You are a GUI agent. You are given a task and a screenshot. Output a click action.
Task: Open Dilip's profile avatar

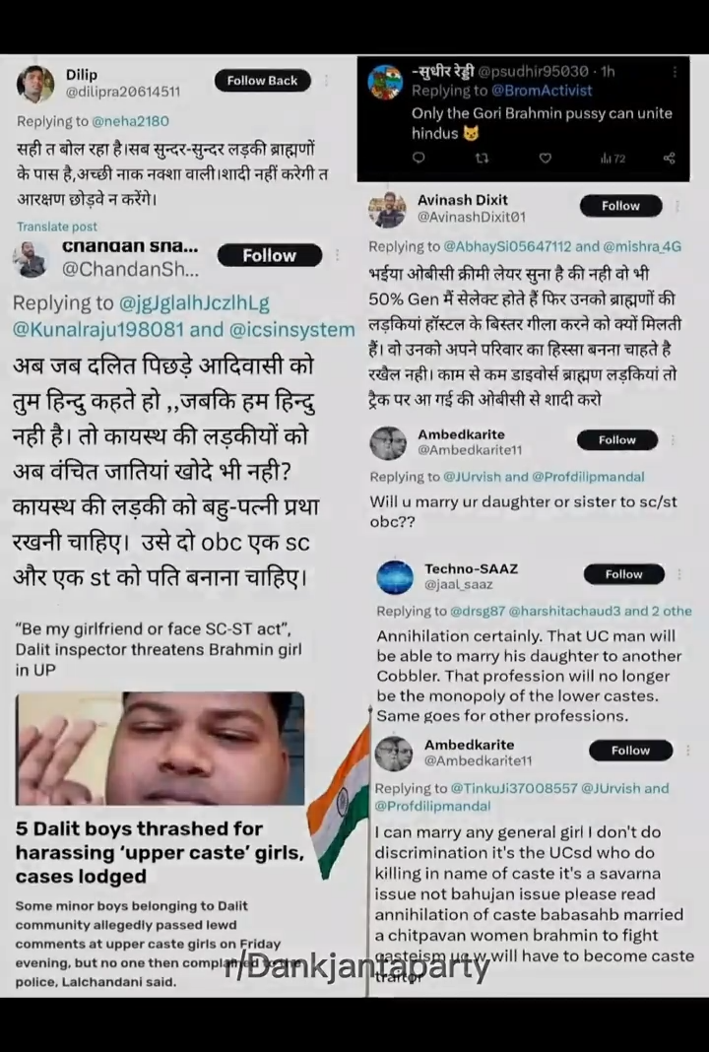[34, 85]
